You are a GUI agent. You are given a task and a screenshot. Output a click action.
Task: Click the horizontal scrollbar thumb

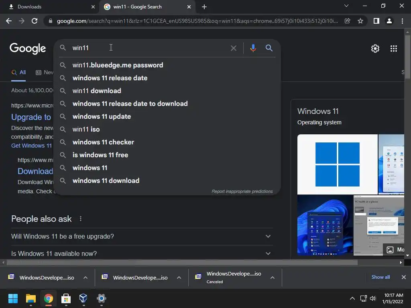click(182, 262)
